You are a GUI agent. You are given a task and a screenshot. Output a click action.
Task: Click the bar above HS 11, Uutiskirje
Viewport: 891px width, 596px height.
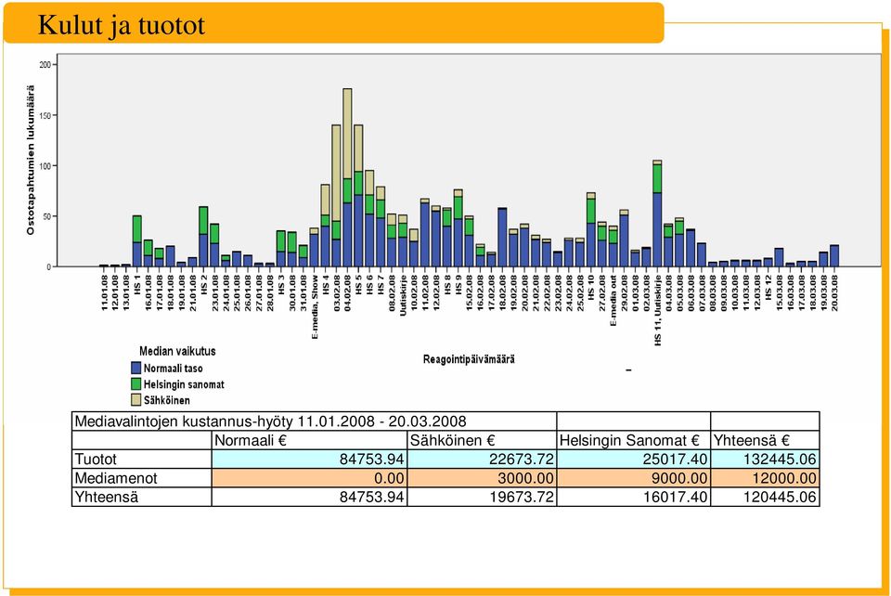click(657, 214)
